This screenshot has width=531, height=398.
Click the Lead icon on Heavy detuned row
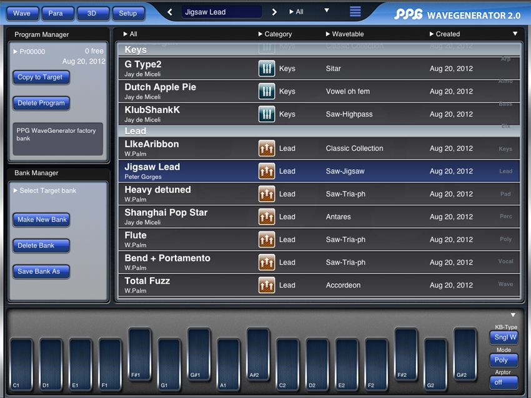pos(267,194)
